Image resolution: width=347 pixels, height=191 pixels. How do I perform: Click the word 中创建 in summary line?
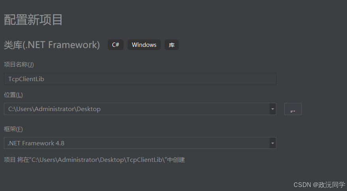176,159
